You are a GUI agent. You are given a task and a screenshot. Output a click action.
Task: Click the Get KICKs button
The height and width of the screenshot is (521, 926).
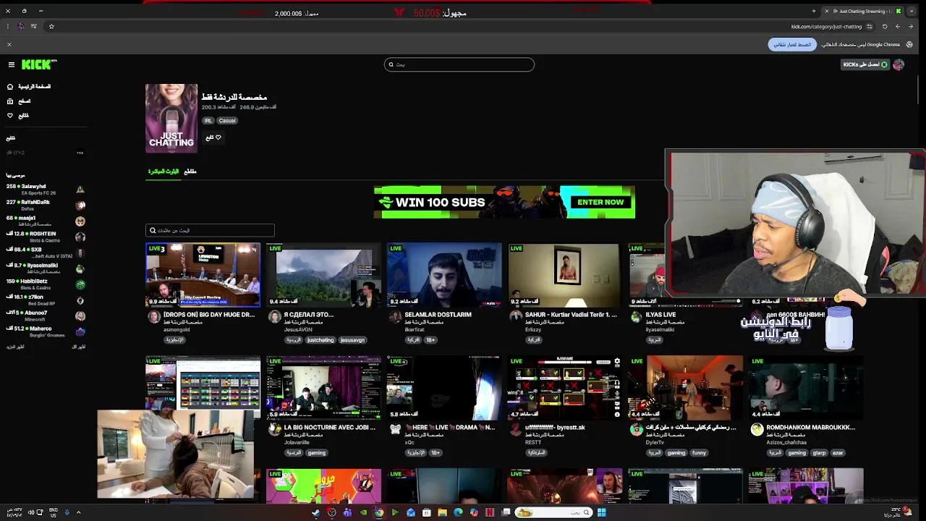865,64
